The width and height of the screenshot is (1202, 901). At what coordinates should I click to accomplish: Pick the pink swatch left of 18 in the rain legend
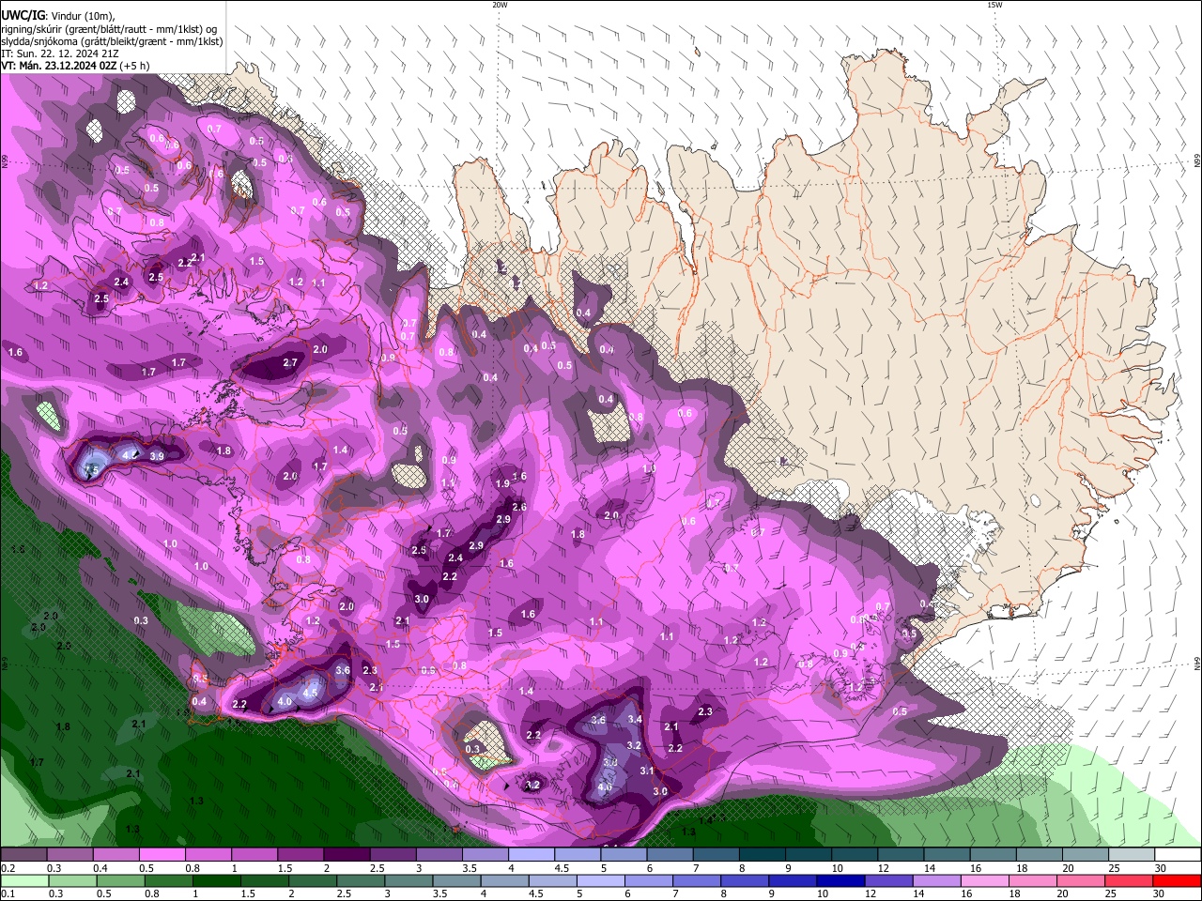tap(984, 881)
